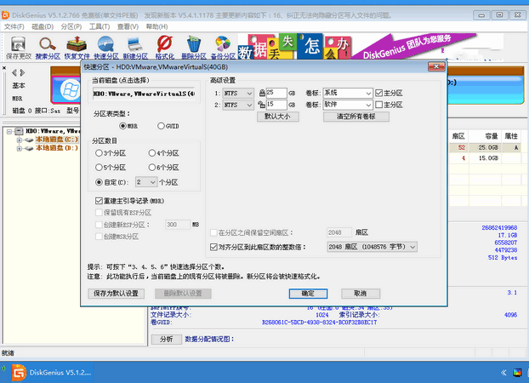The image size is (529, 383).
Task: Click the Analyze (分析) button
Action: pos(167,339)
